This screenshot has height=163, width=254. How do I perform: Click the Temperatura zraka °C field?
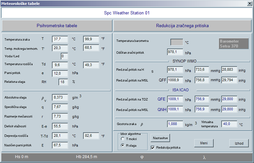coord(60,39)
